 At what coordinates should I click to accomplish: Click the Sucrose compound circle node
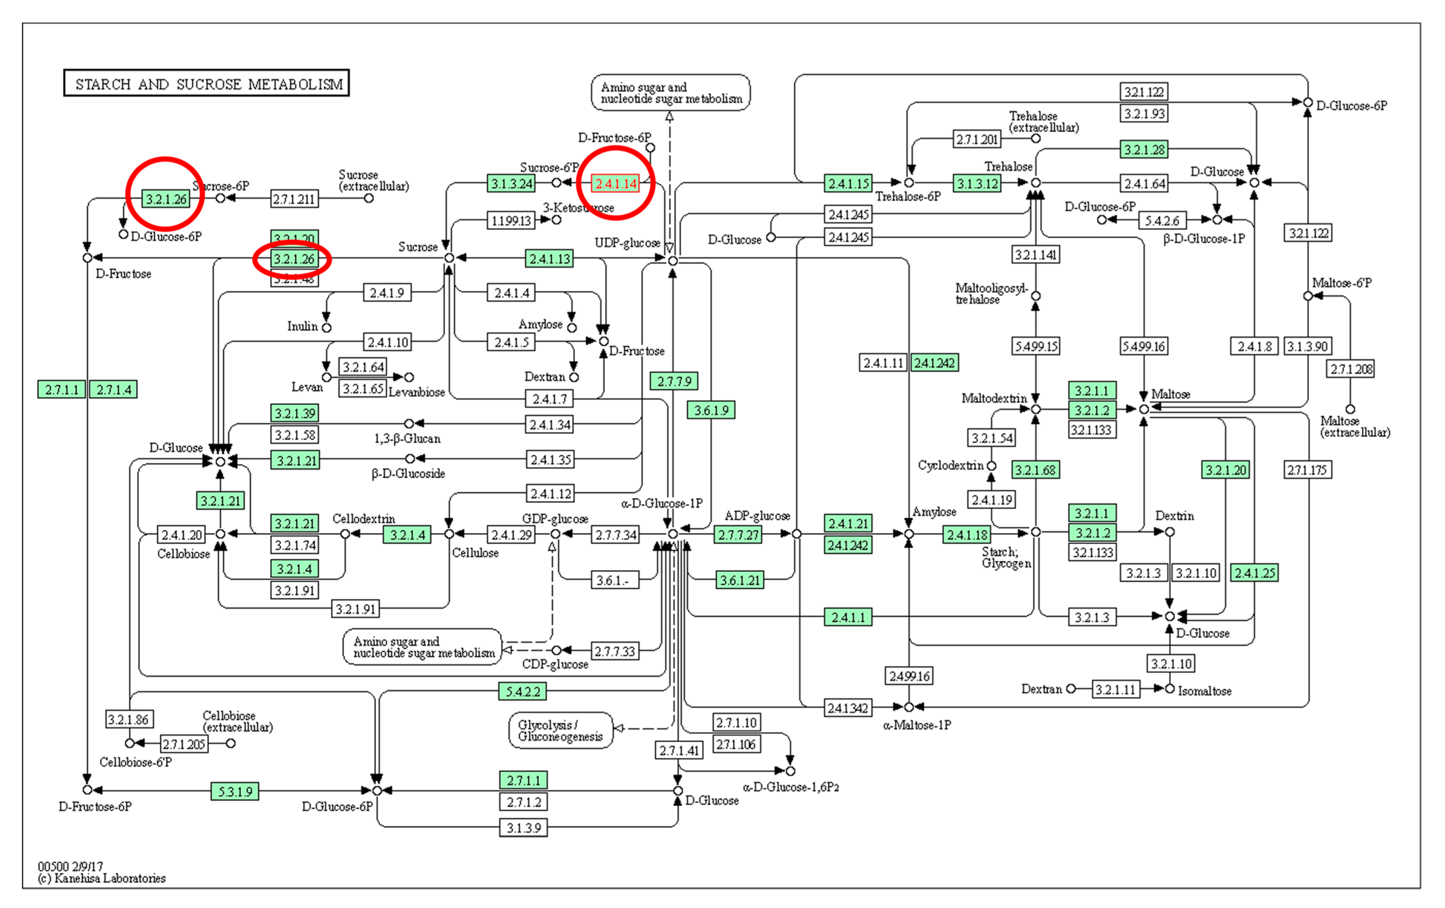pos(449,258)
